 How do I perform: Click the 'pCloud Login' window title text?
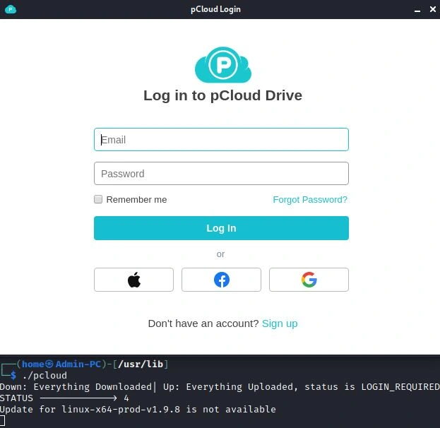click(215, 9)
